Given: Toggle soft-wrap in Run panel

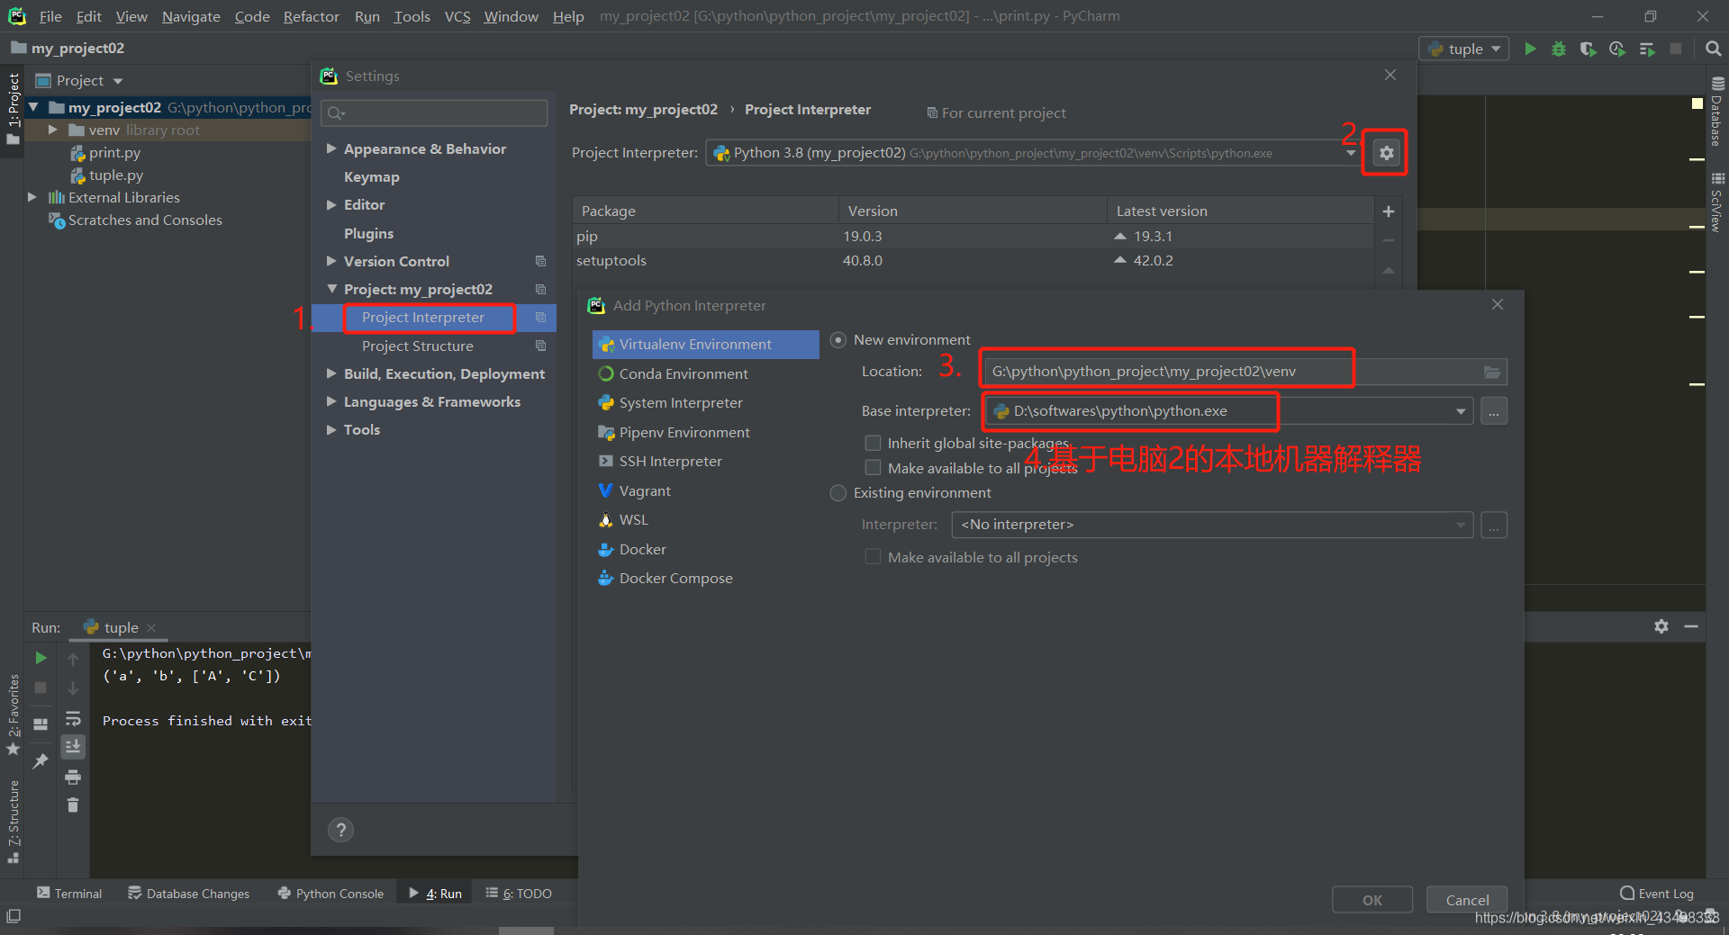Looking at the screenshot, I should tap(73, 718).
